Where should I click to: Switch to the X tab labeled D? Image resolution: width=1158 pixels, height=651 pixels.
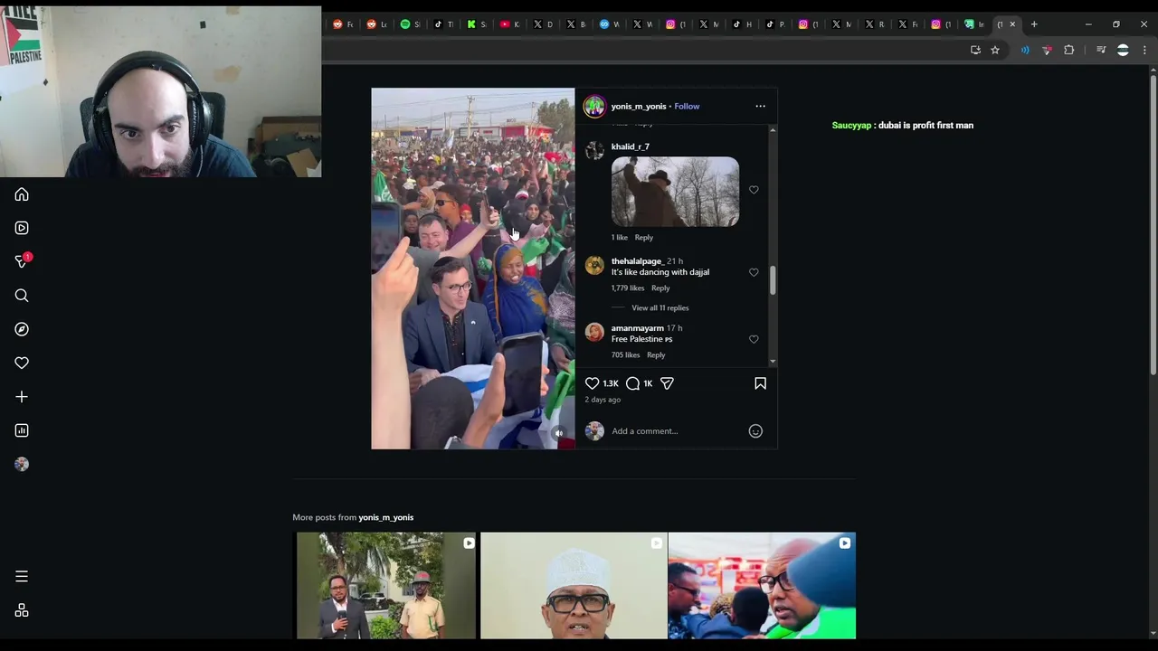(x=543, y=24)
